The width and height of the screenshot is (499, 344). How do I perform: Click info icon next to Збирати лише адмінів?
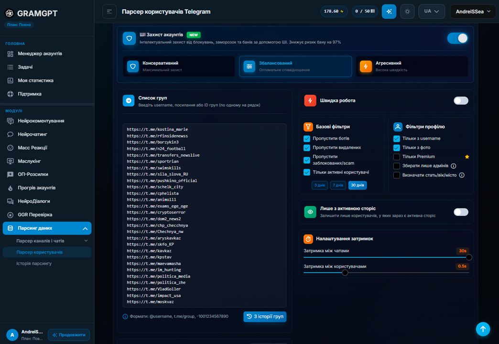pos(454,166)
